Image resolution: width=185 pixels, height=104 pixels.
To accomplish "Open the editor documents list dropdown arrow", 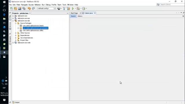I will tap(181, 13).
